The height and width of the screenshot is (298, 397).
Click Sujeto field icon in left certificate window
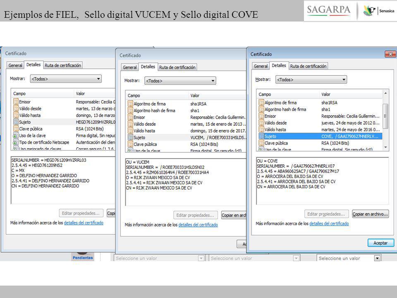click(16, 122)
